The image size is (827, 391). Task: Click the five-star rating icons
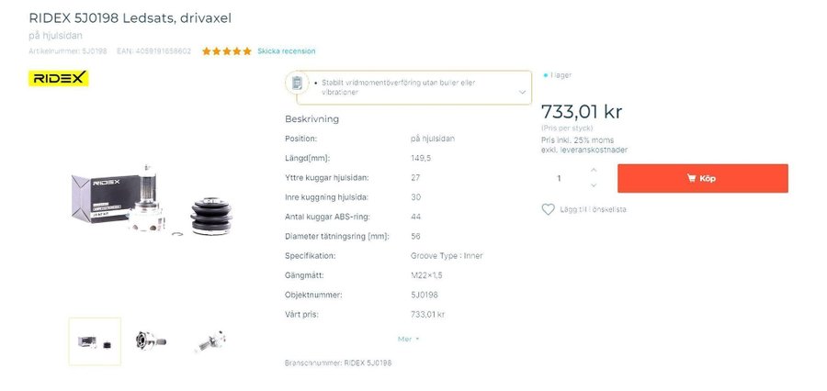pyautogui.click(x=227, y=51)
